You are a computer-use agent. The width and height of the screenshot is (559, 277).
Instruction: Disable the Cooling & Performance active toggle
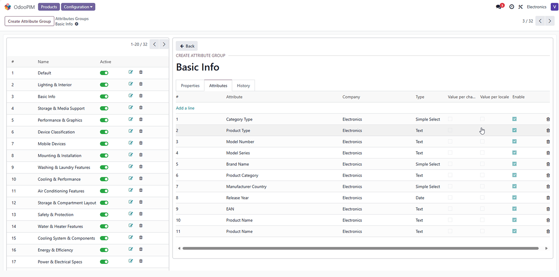click(x=104, y=179)
